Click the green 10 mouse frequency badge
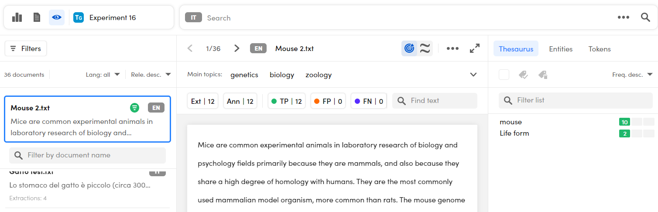This screenshot has width=658, height=212. (624, 122)
